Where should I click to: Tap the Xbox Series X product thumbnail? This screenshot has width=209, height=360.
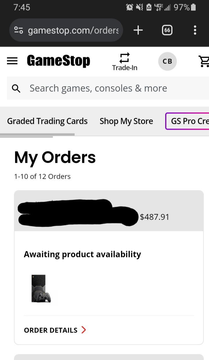(41, 289)
